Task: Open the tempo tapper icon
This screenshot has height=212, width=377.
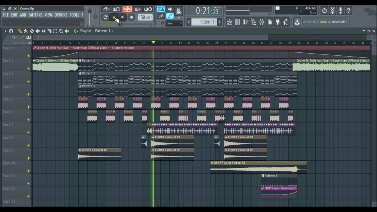Action: tap(285, 22)
